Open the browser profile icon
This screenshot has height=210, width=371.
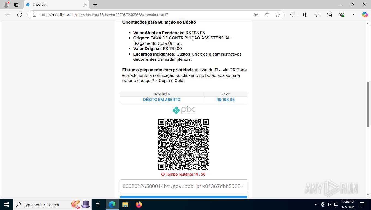6,4
